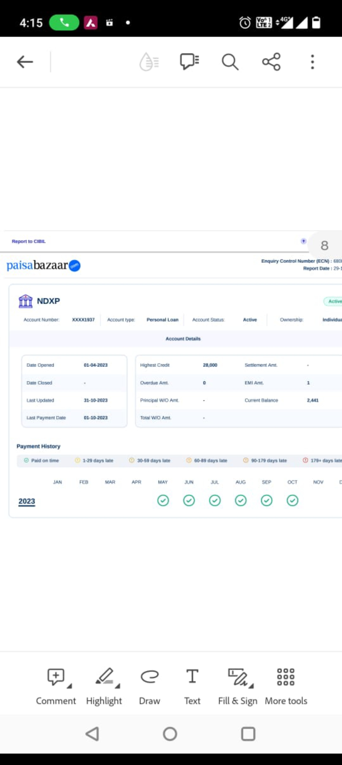The height and width of the screenshot is (765, 342).
Task: Tap the back arrow in top bar
Action: [25, 62]
